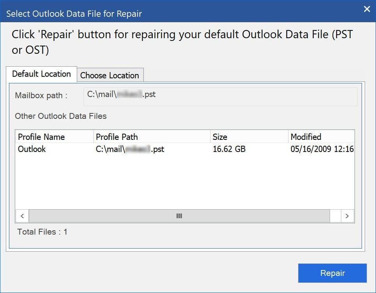Click the Total Files count label

[x=42, y=232]
